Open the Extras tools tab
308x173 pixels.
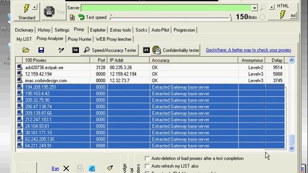[120, 30]
